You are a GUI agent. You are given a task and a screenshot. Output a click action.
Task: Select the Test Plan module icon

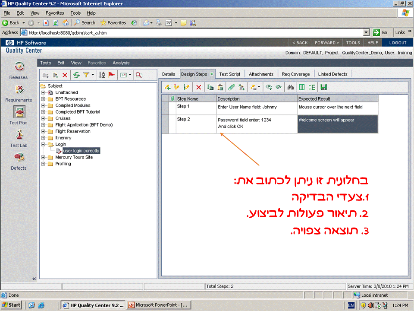(19, 112)
